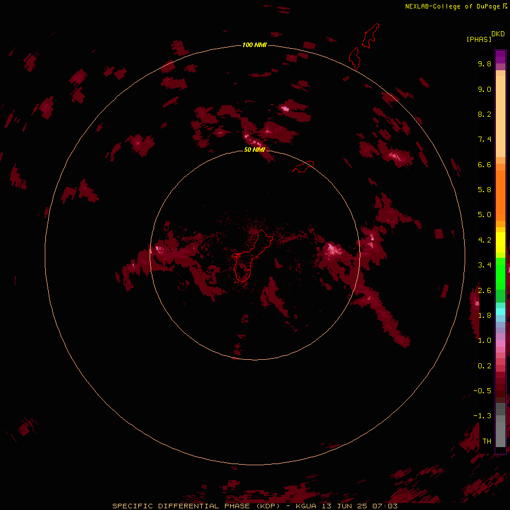Click the 9.8 value on the color scale
The width and height of the screenshot is (510, 510).
click(x=484, y=63)
